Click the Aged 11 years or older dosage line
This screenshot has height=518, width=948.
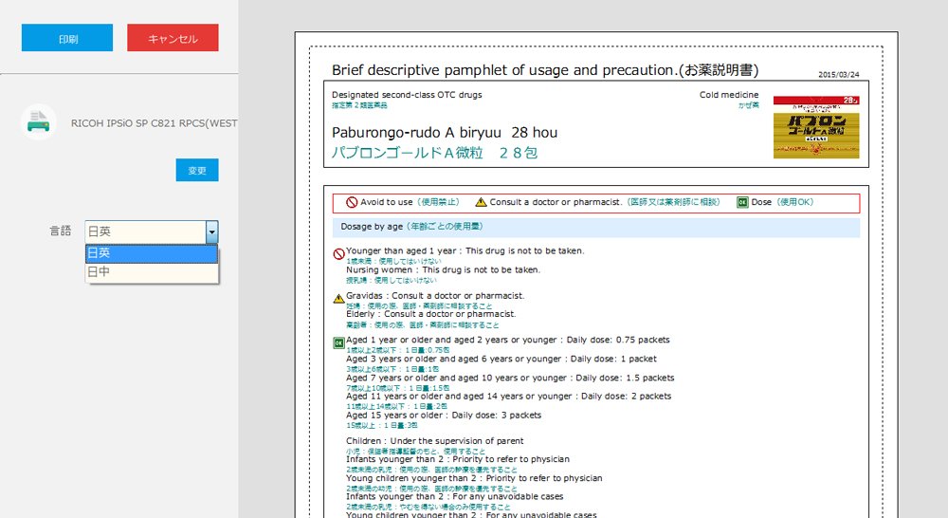tap(508, 397)
